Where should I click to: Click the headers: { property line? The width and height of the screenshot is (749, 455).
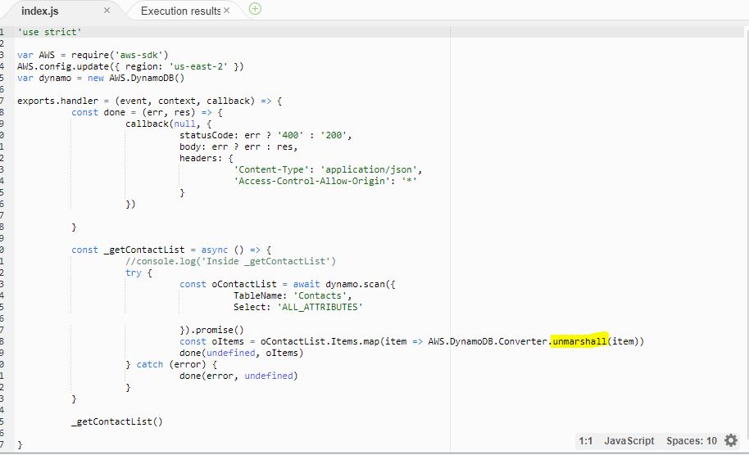click(x=207, y=158)
